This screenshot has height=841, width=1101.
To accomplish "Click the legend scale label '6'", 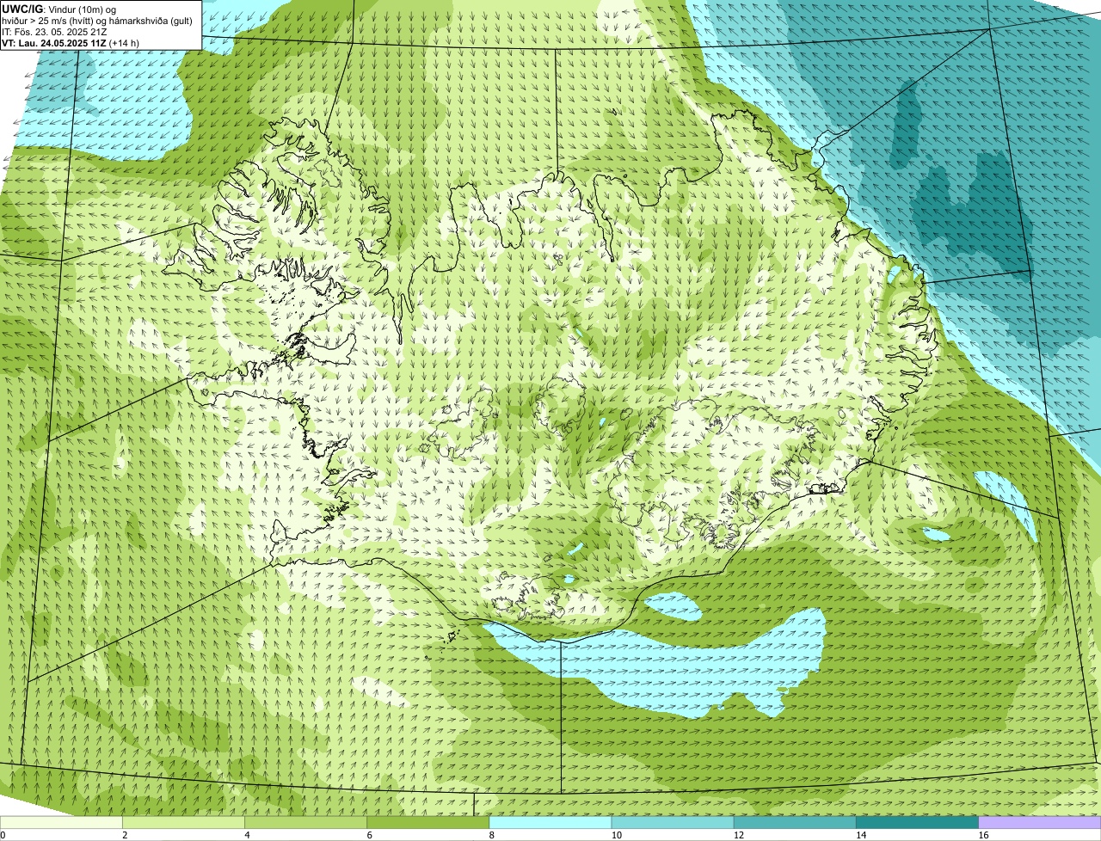I will [369, 835].
